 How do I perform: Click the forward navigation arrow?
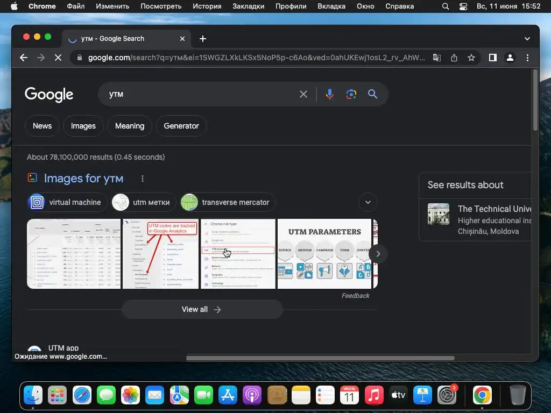tap(41, 58)
